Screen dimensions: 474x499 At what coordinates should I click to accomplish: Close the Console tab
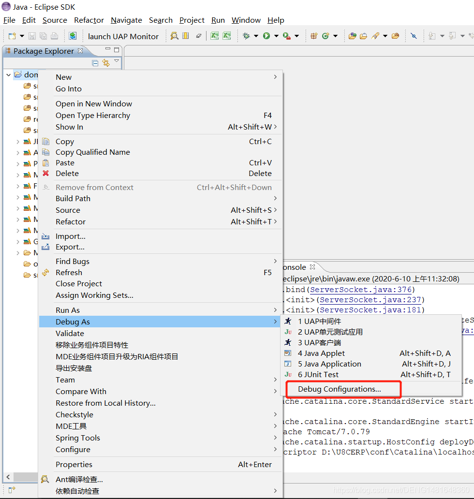312,267
